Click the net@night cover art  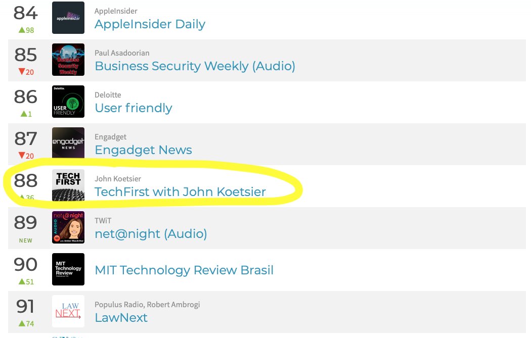click(68, 227)
